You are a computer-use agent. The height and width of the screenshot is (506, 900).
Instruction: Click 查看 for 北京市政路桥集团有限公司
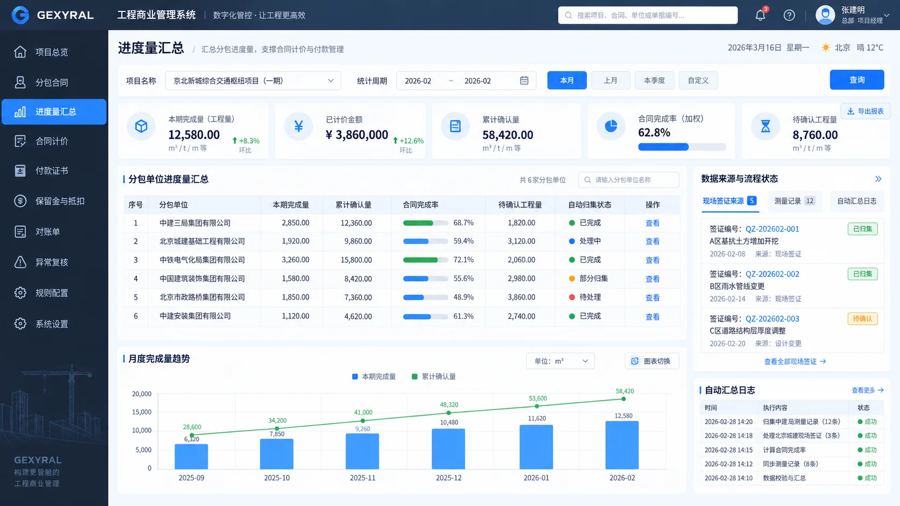point(652,297)
